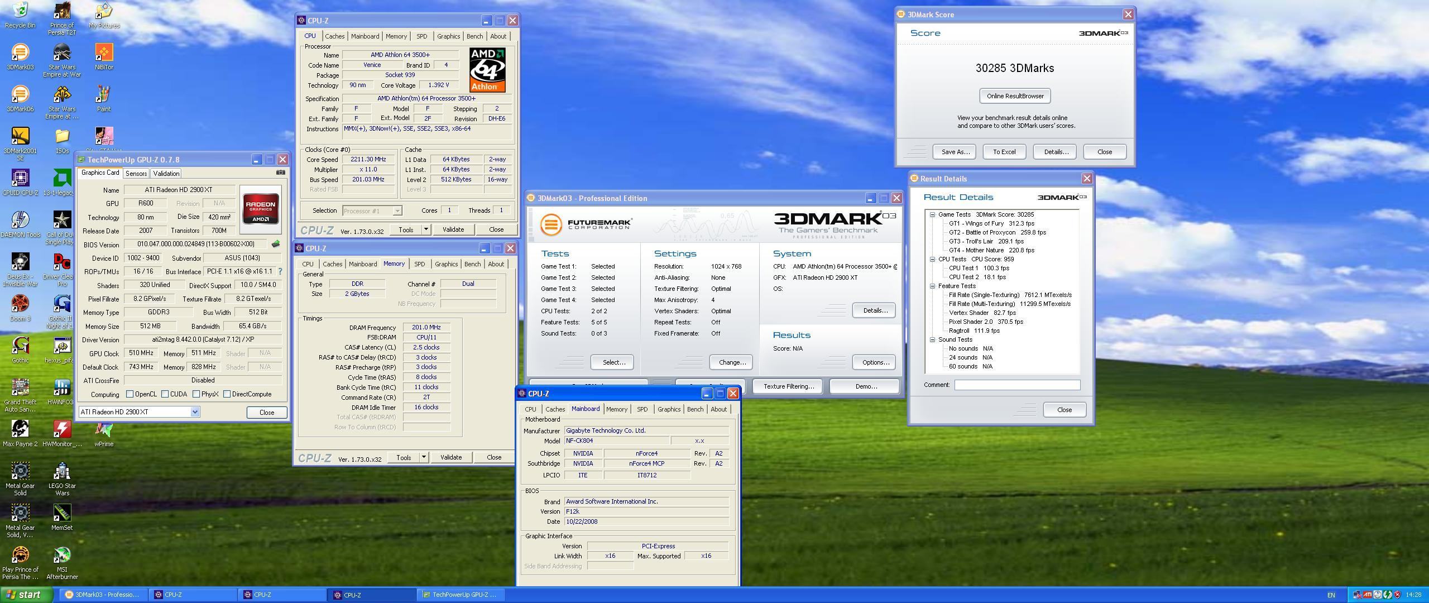
Task: Click the Online ResultBrowser button
Action: (x=1015, y=96)
